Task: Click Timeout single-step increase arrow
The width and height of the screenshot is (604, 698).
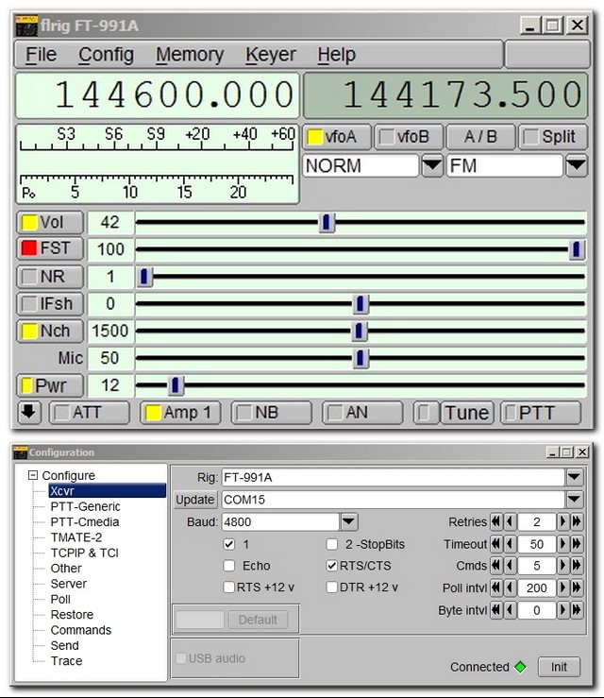Action: [563, 544]
